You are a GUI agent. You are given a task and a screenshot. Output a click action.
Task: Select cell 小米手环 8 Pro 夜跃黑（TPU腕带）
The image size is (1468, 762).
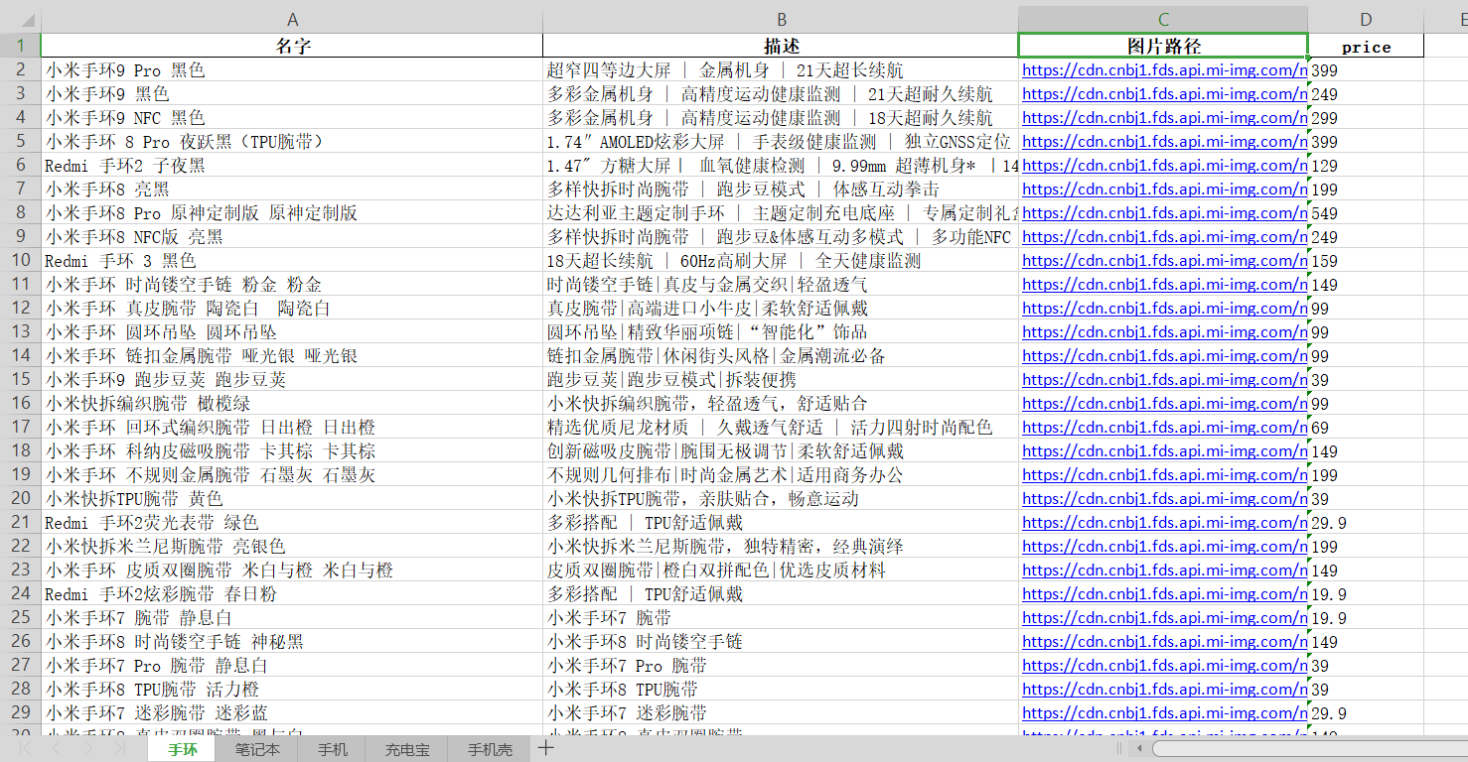click(292, 141)
